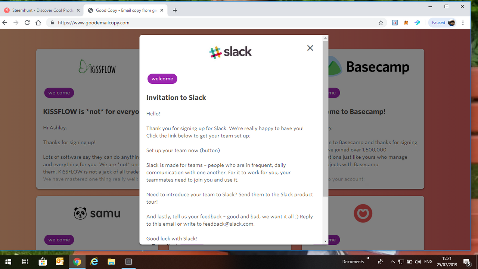
Task: Open Task View in taskbar
Action: [x=25, y=262]
